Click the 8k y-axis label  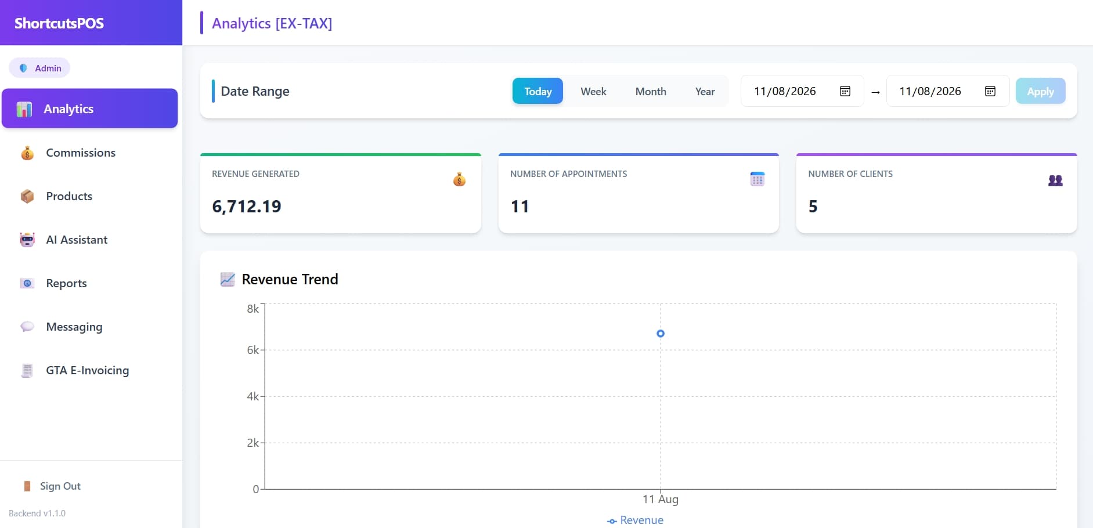pos(252,309)
